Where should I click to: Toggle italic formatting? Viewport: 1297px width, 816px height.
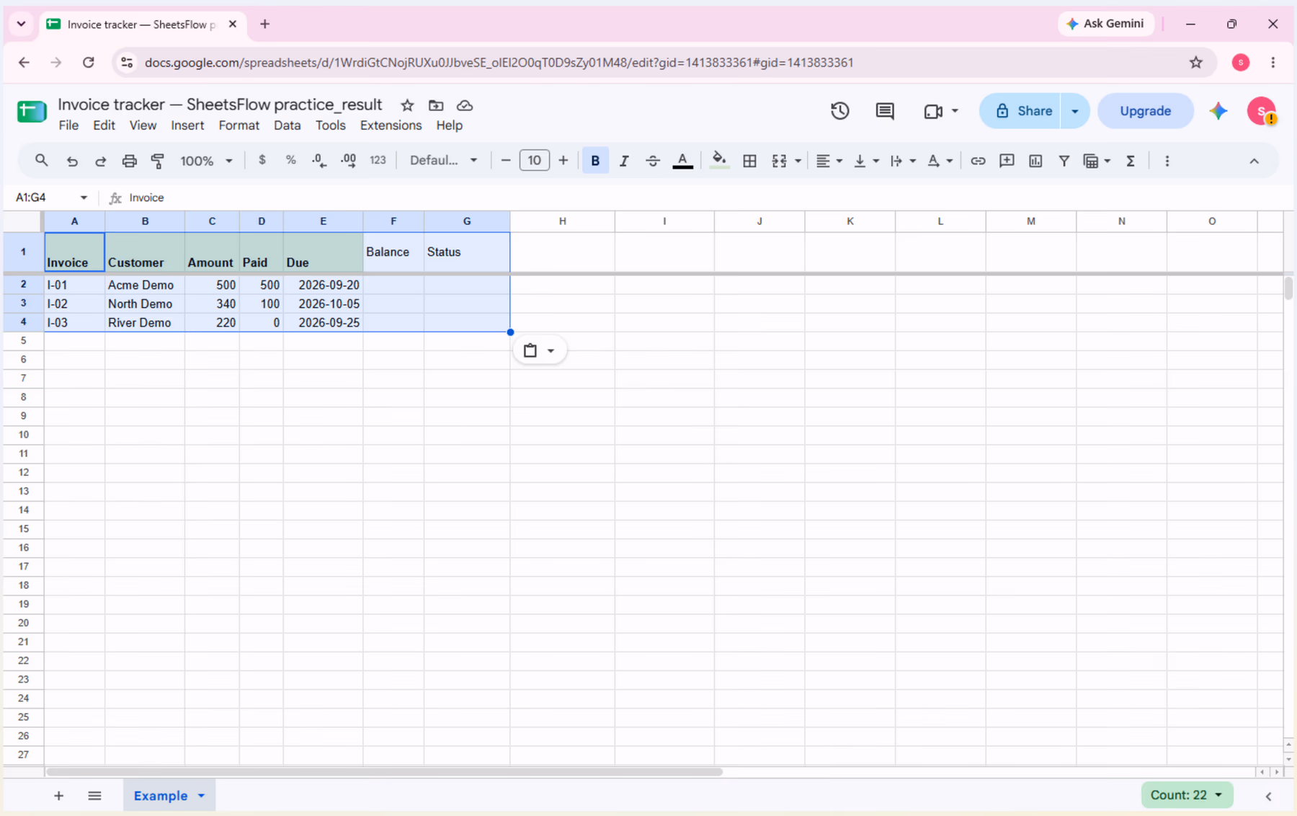624,161
